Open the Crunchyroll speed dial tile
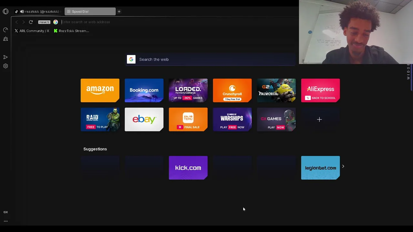 [x=232, y=91]
